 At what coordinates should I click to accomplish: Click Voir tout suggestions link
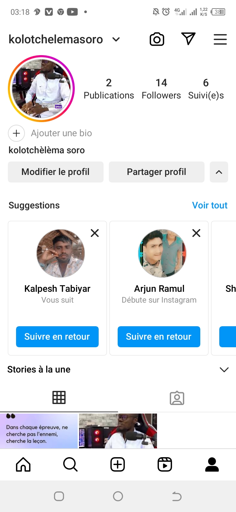tap(210, 205)
